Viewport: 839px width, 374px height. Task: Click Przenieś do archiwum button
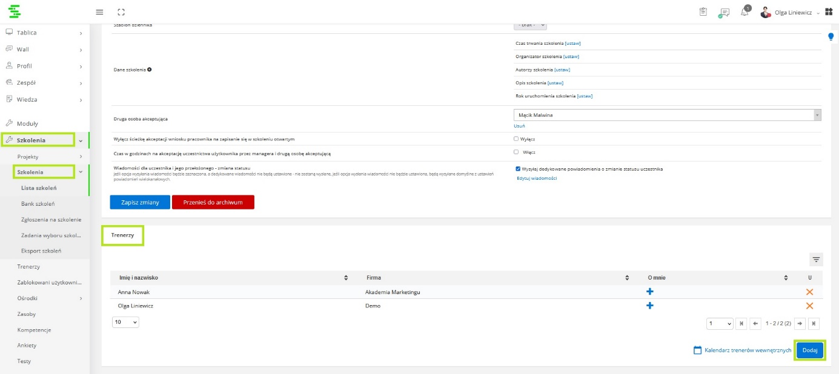pos(213,202)
